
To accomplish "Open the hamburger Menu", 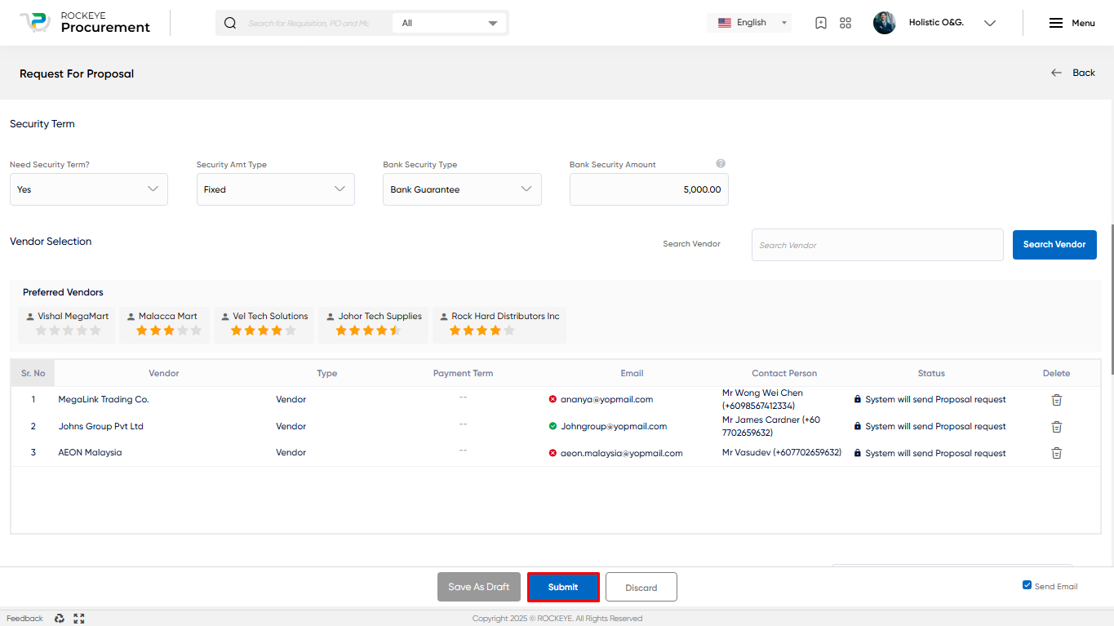I will tap(1072, 23).
